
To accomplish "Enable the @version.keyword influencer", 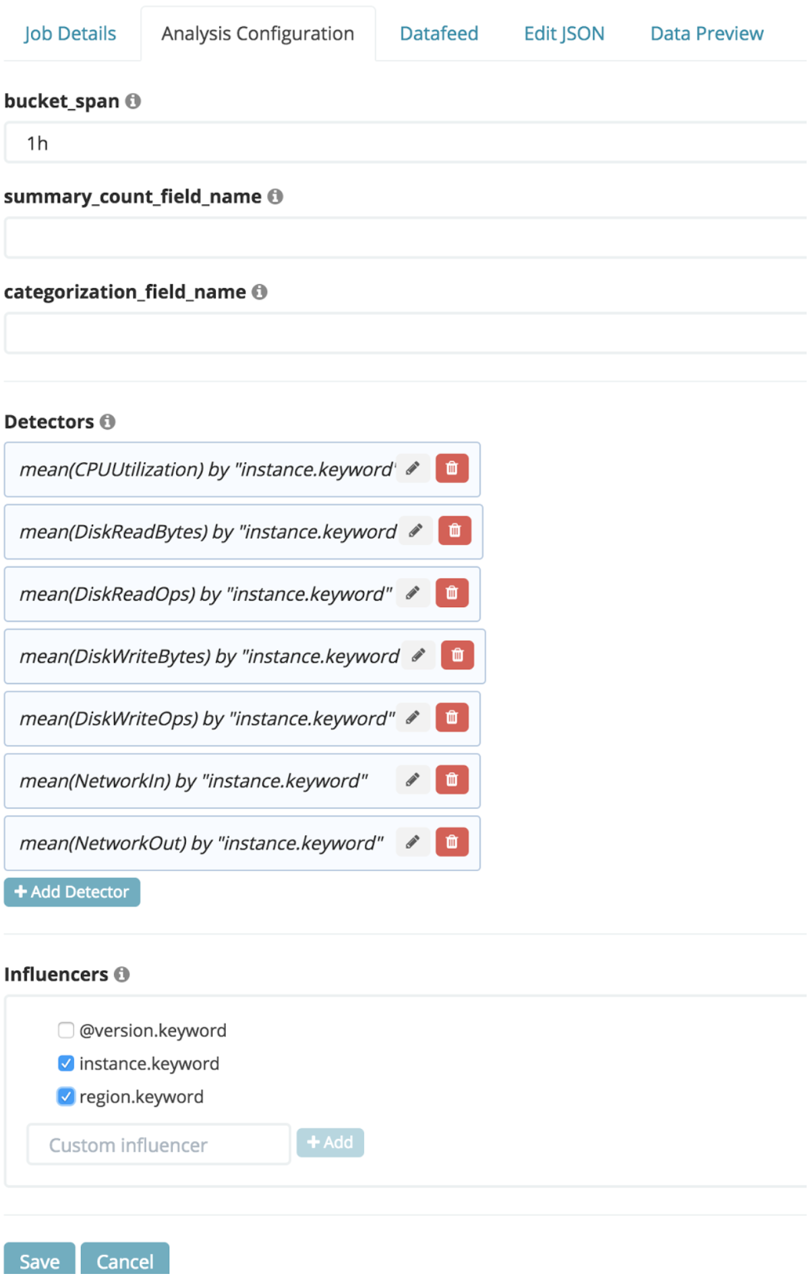I will pos(66,1031).
